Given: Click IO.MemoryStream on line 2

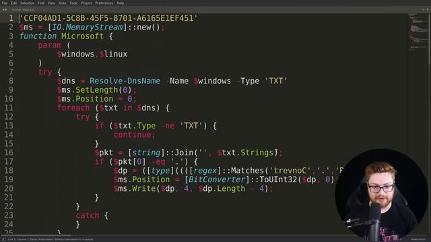Looking at the screenshot, I should tap(88, 27).
